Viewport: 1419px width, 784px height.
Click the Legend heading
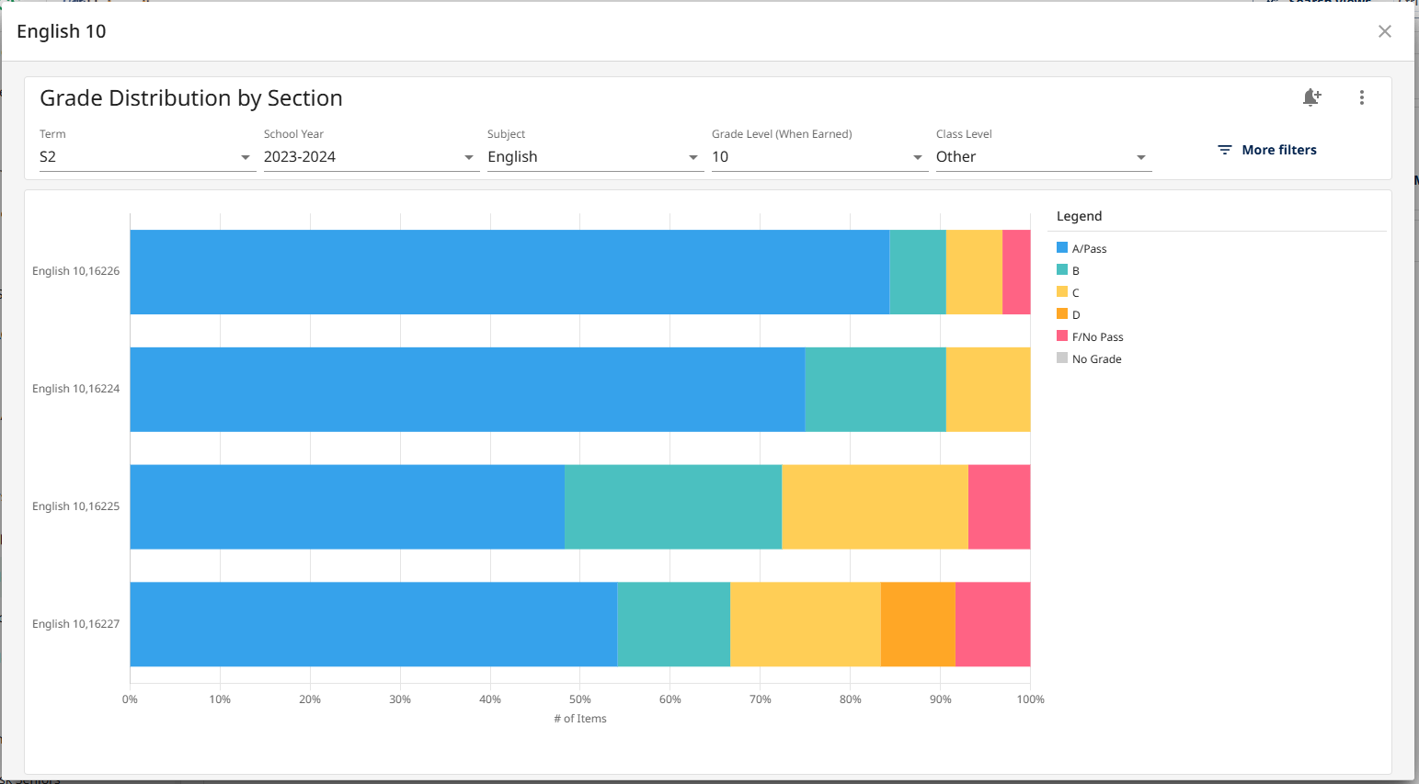point(1079,216)
